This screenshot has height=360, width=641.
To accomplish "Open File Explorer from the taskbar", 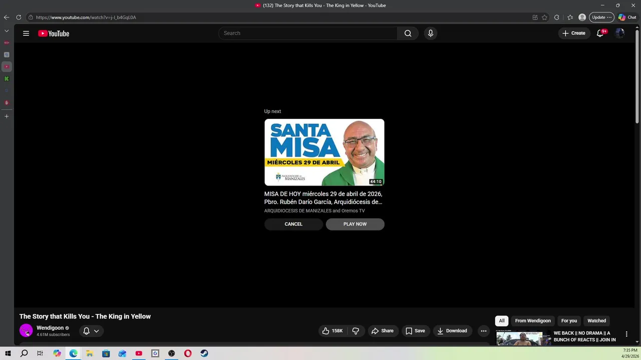I will pyautogui.click(x=90, y=353).
